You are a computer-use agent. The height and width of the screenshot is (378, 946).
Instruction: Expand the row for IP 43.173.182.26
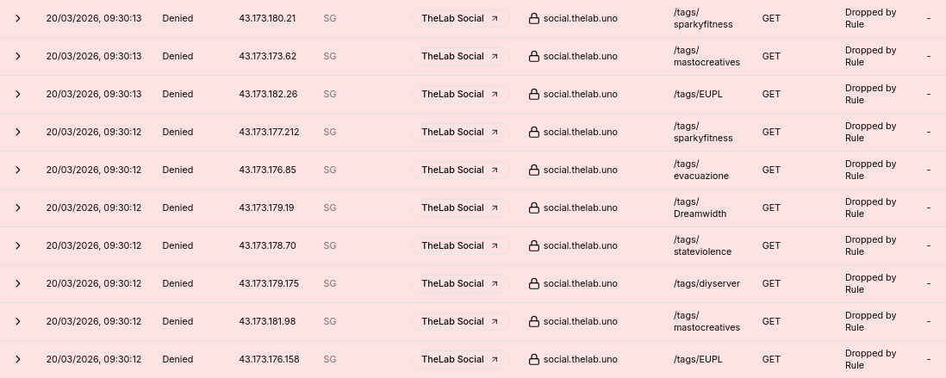(17, 94)
